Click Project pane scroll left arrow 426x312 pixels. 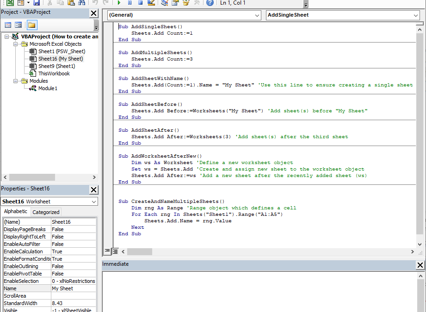point(5,177)
